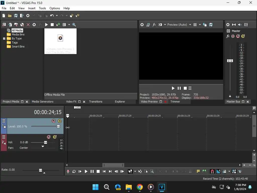Select the Tags folder
The height and width of the screenshot is (193, 257).
(x=12, y=42)
